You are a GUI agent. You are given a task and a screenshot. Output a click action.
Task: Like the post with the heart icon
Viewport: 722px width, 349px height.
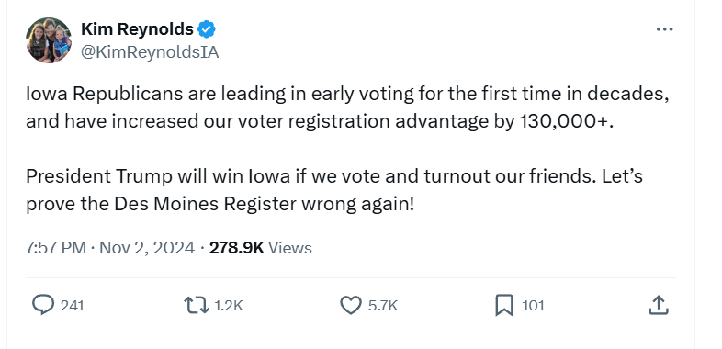pyautogui.click(x=350, y=305)
